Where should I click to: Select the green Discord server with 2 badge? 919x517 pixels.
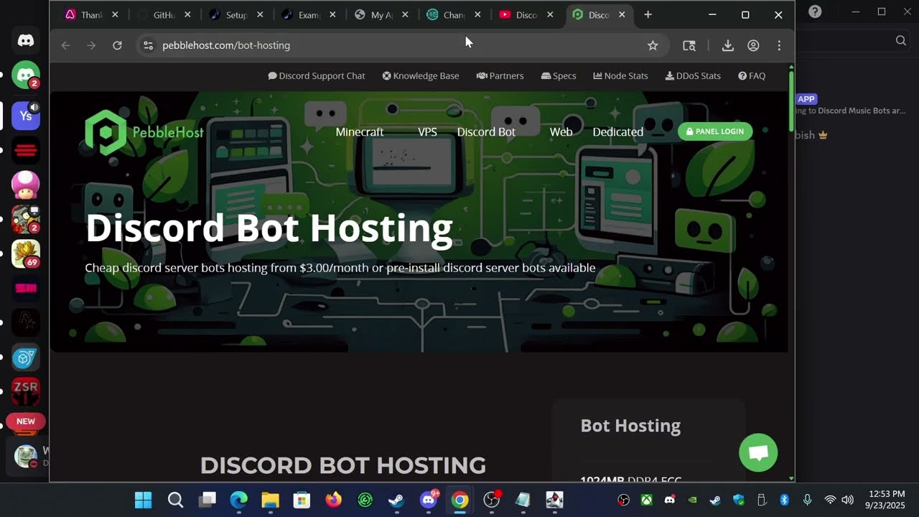26,75
